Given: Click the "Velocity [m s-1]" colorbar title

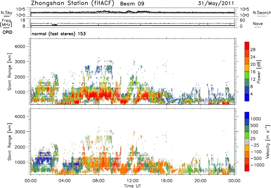Looking at the screenshot, I should [x=268, y=142].
